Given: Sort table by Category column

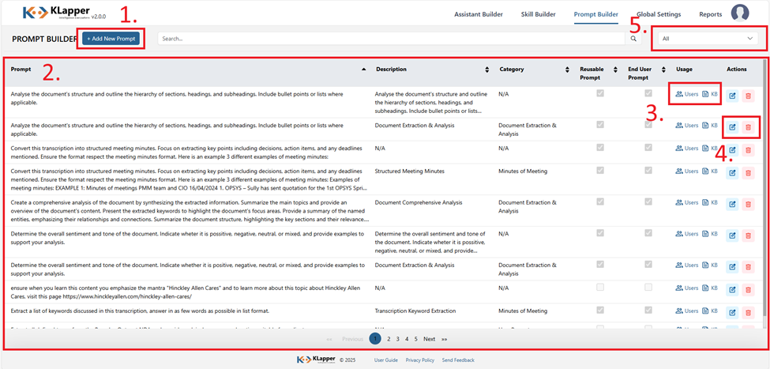Looking at the screenshot, I should pyautogui.click(x=567, y=70).
